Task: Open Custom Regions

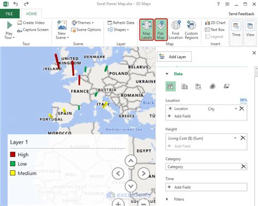Action: click(192, 30)
